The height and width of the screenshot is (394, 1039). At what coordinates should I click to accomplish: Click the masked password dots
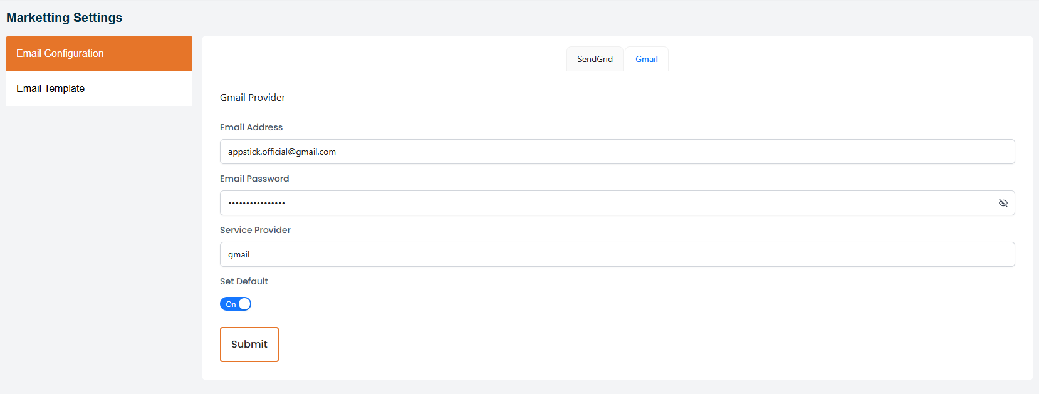(x=256, y=203)
